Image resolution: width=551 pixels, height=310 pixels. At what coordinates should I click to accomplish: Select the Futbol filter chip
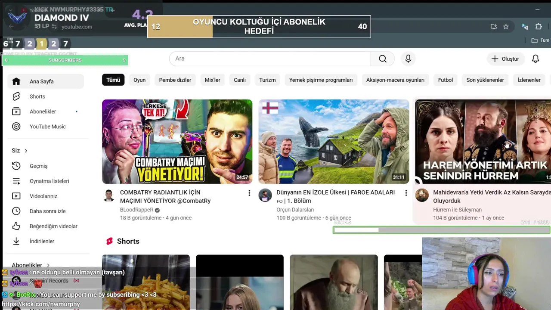(446, 80)
